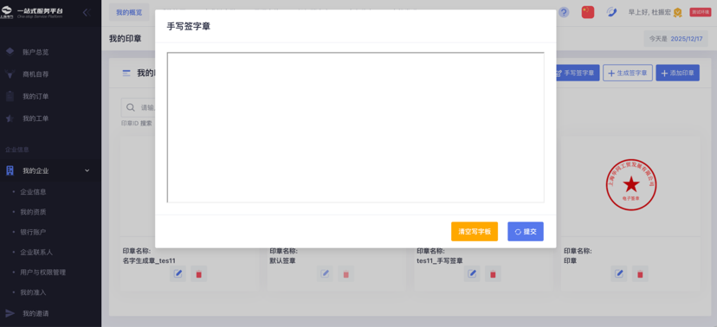Click the 一站式服务平台 logo
This screenshot has width=717, height=327.
click(31, 12)
